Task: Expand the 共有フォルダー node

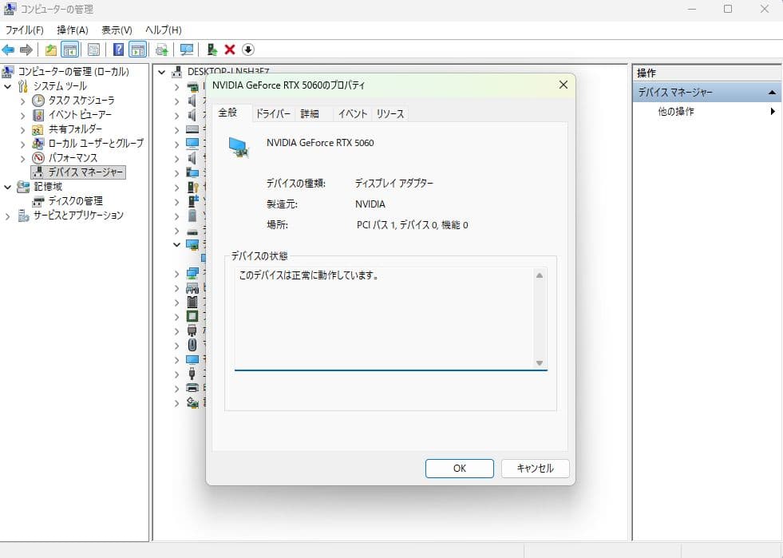Action: click(22, 130)
